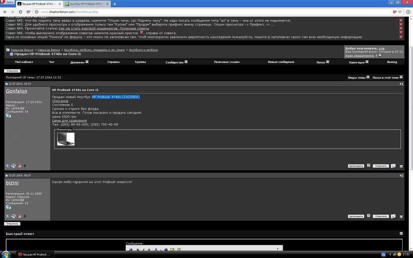Click the report warning icon in bizini's post
This screenshot has width=413, height=258.
tap(20, 216)
